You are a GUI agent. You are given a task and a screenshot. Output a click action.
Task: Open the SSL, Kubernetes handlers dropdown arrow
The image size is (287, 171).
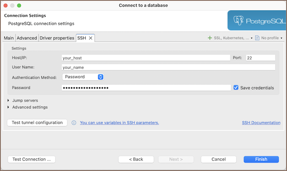tap(252, 38)
